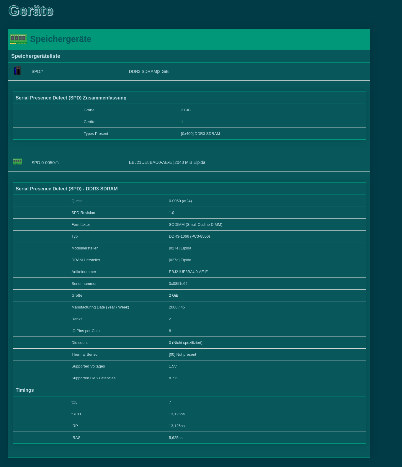Image resolution: width=402 pixels, height=467 pixels.
Task: Click the computer tower icon beside SPD:*
Action: tap(17, 71)
